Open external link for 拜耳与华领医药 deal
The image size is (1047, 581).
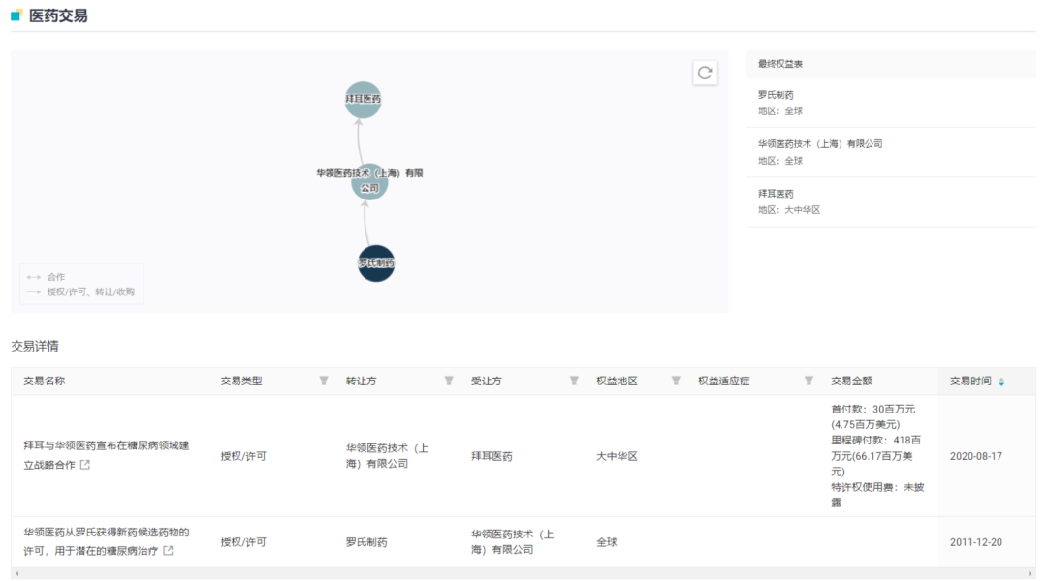84,464
